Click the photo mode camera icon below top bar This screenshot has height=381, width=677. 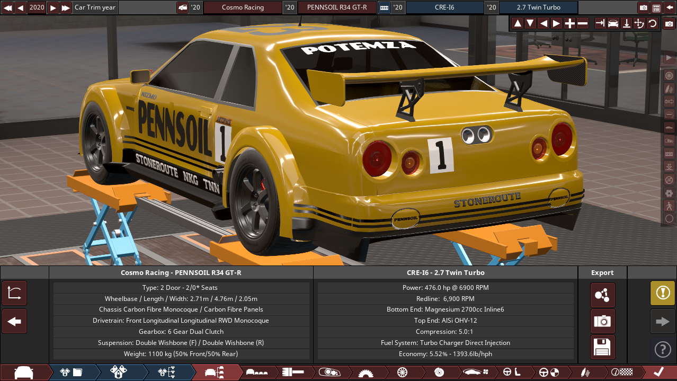pyautogui.click(x=669, y=24)
